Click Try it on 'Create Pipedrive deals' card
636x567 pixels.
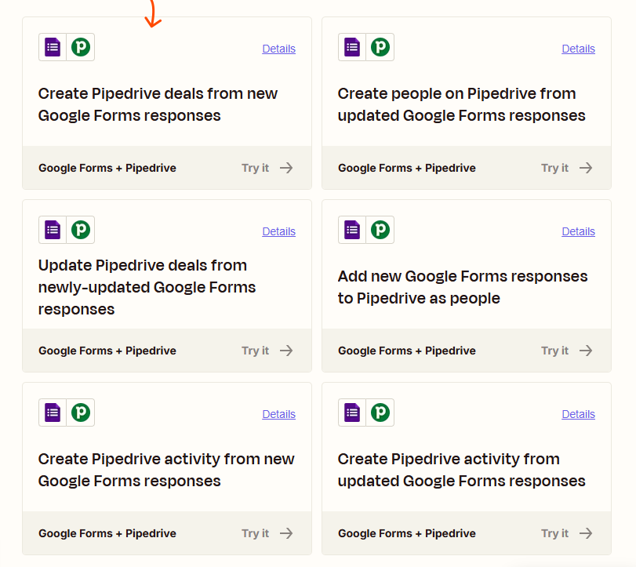tap(255, 167)
